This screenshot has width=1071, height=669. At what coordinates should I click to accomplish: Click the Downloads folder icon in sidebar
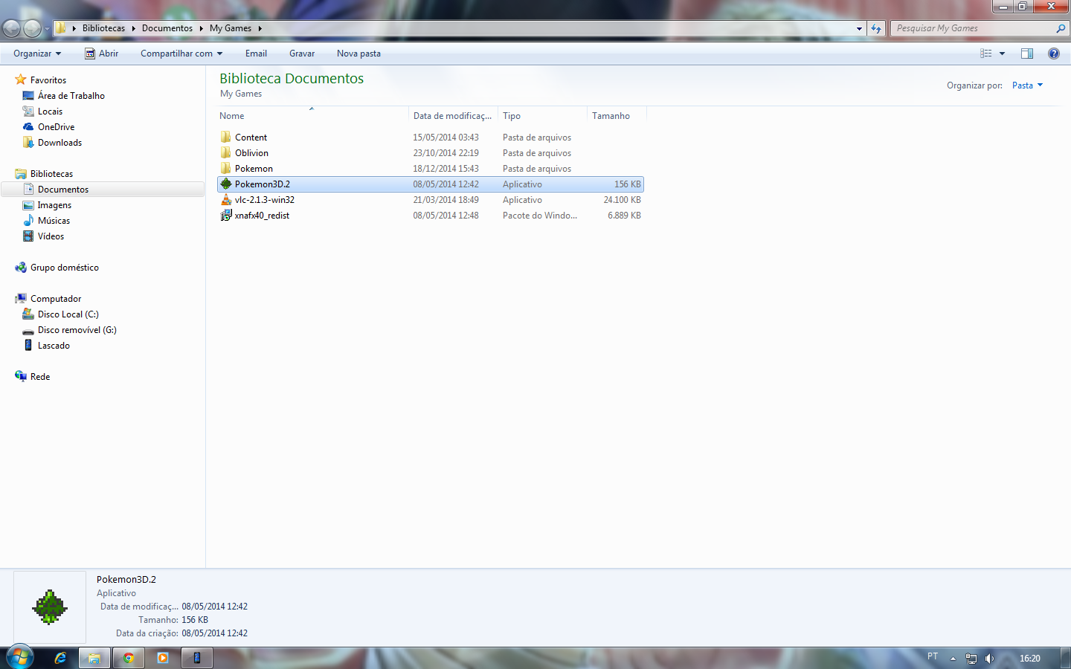(28, 142)
